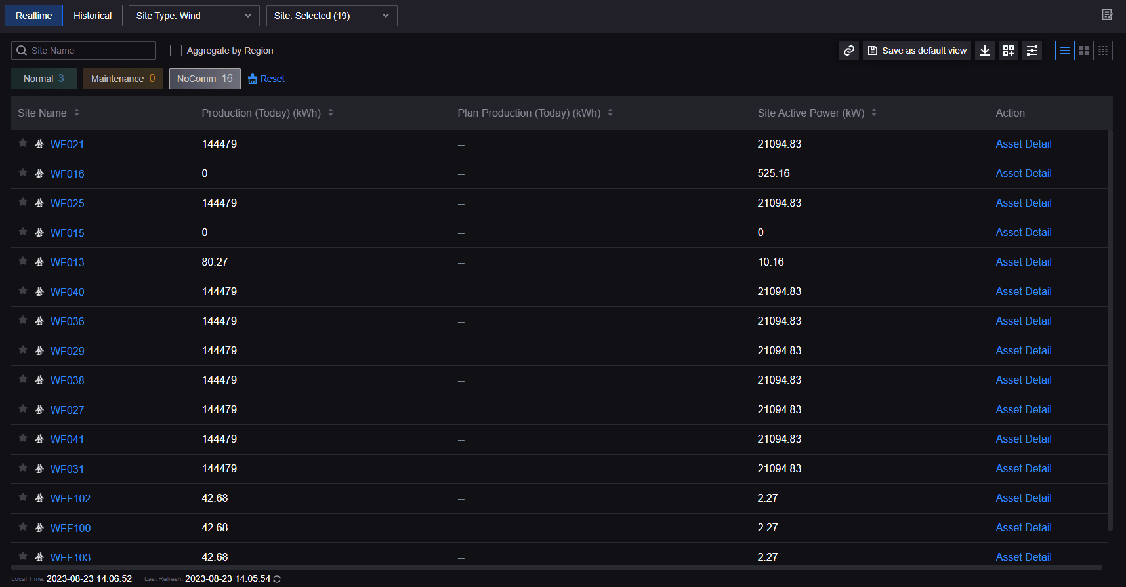Click wind turbine icon for WF027
Image resolution: width=1126 pixels, height=587 pixels.
coord(39,409)
